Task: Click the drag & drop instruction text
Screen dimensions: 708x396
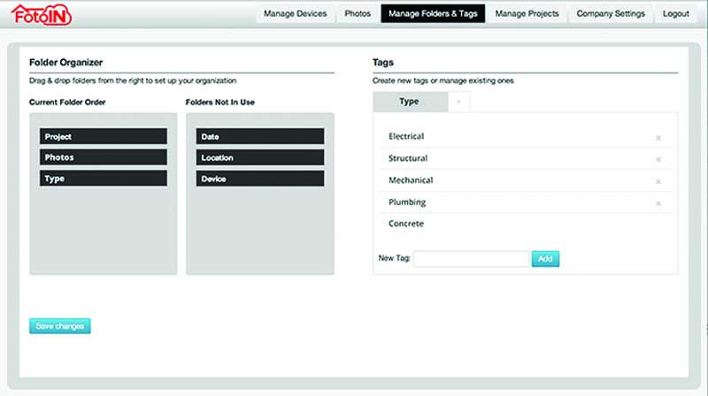Action: (x=133, y=80)
